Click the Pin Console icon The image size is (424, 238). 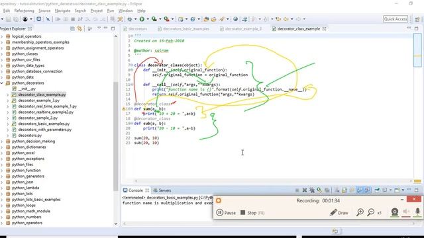pyautogui.click(x=377, y=190)
